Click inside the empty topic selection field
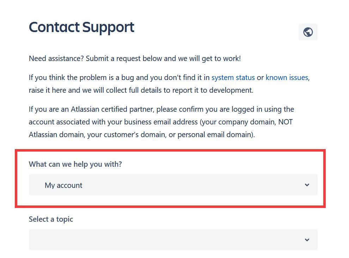349x258 pixels. click(x=173, y=240)
